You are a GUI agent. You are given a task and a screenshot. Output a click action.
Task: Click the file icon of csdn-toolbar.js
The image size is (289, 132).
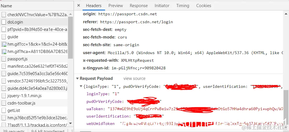click(x=4, y=103)
